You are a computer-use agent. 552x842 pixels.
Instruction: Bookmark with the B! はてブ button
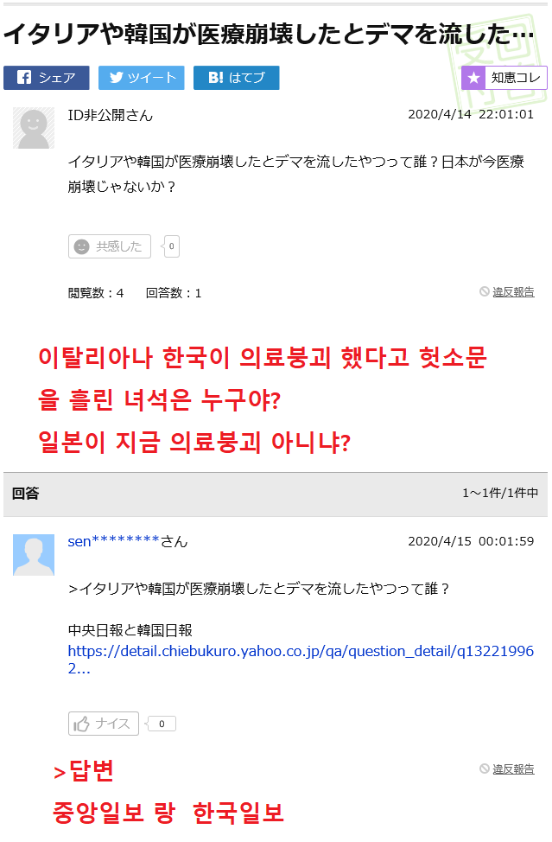pyautogui.click(x=236, y=78)
